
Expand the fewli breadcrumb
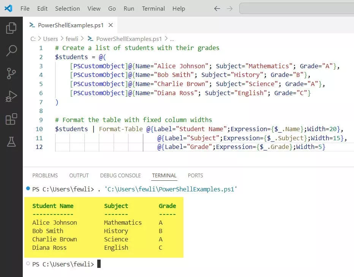[x=72, y=39]
